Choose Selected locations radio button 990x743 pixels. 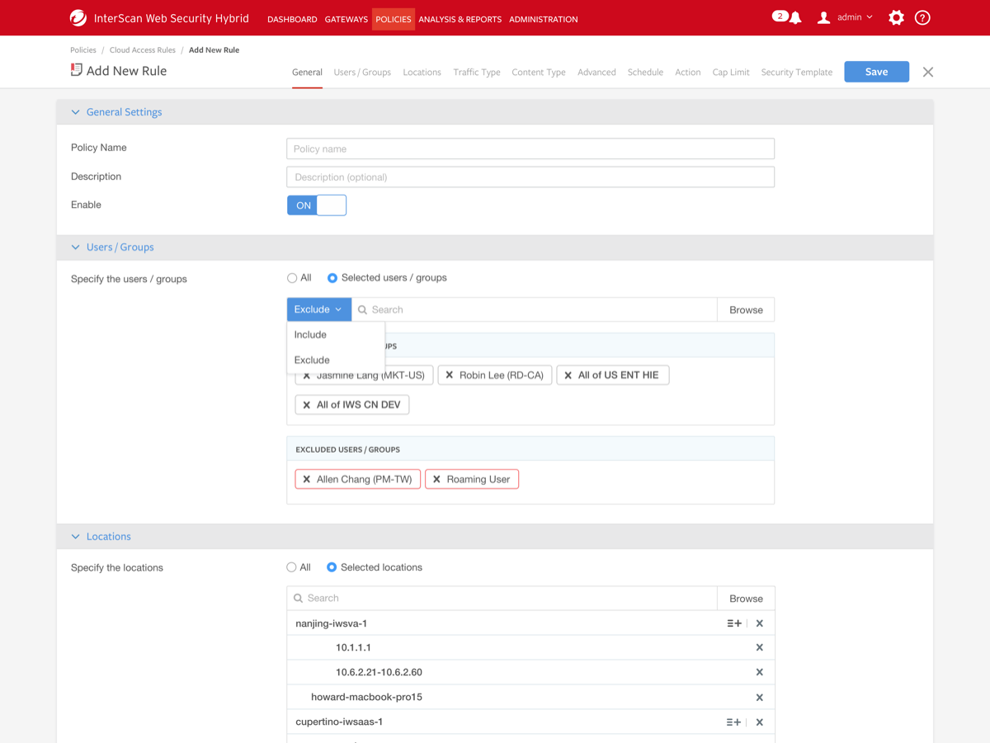[x=332, y=567]
